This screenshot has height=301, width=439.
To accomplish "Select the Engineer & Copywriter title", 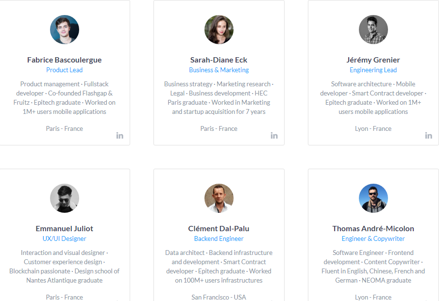I will pos(373,238).
